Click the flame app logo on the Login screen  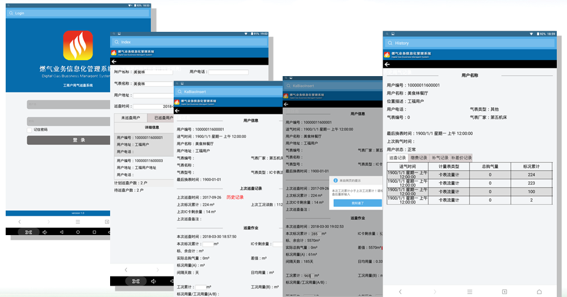coord(78,45)
